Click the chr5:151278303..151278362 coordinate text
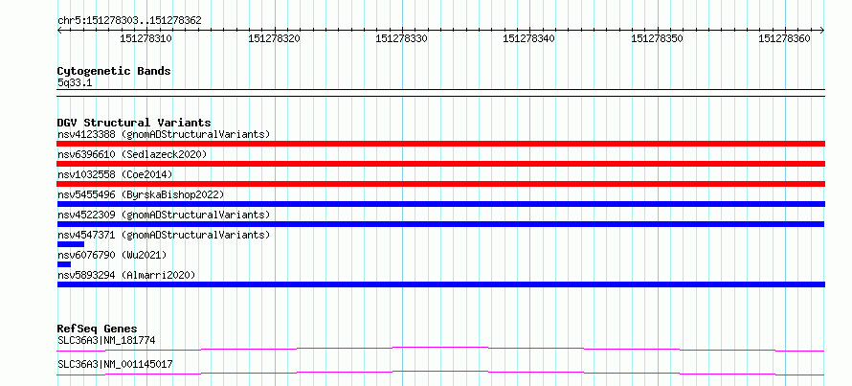 point(129,21)
